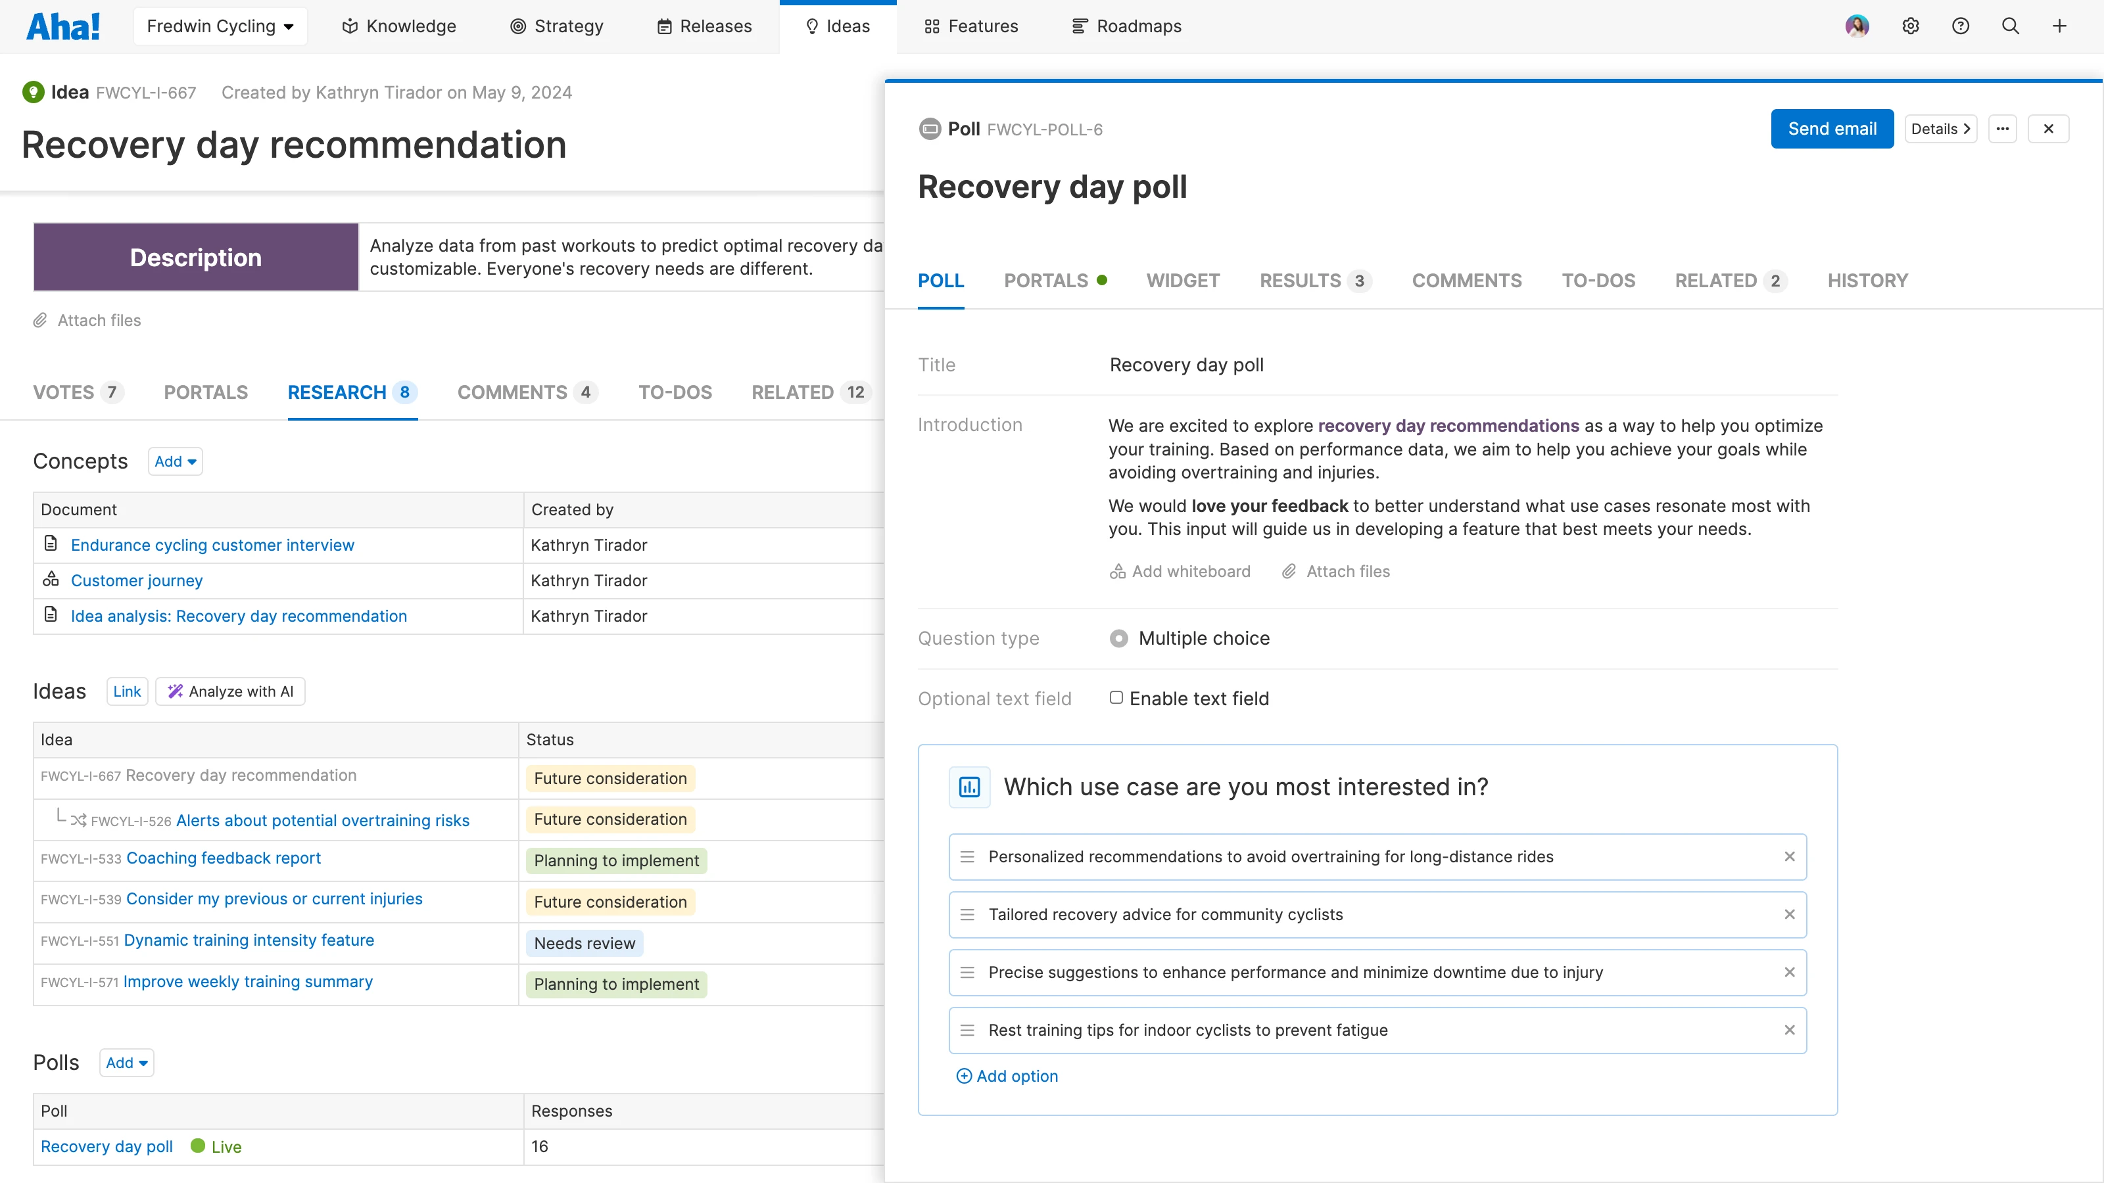Click the Add whiteboard icon link
Image resolution: width=2104 pixels, height=1183 pixels.
pyautogui.click(x=1180, y=572)
